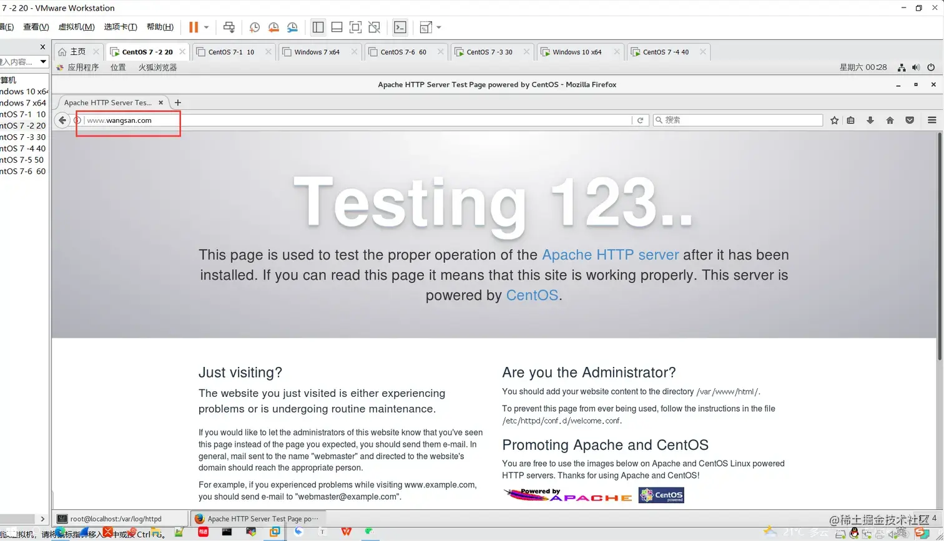Switch to the root@localhost terminal taskbar window
The width and height of the screenshot is (944, 541).
[120, 519]
